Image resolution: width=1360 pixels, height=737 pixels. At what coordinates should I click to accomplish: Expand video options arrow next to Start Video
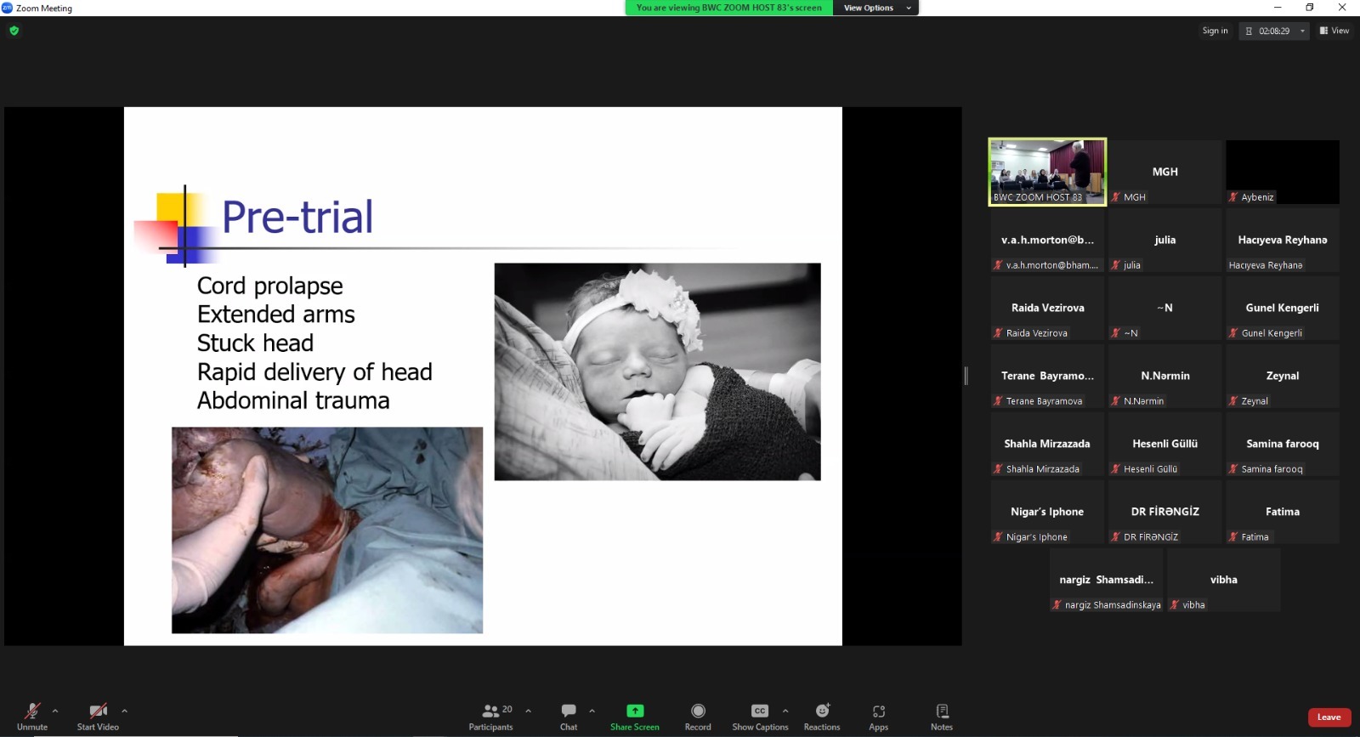(x=124, y=711)
